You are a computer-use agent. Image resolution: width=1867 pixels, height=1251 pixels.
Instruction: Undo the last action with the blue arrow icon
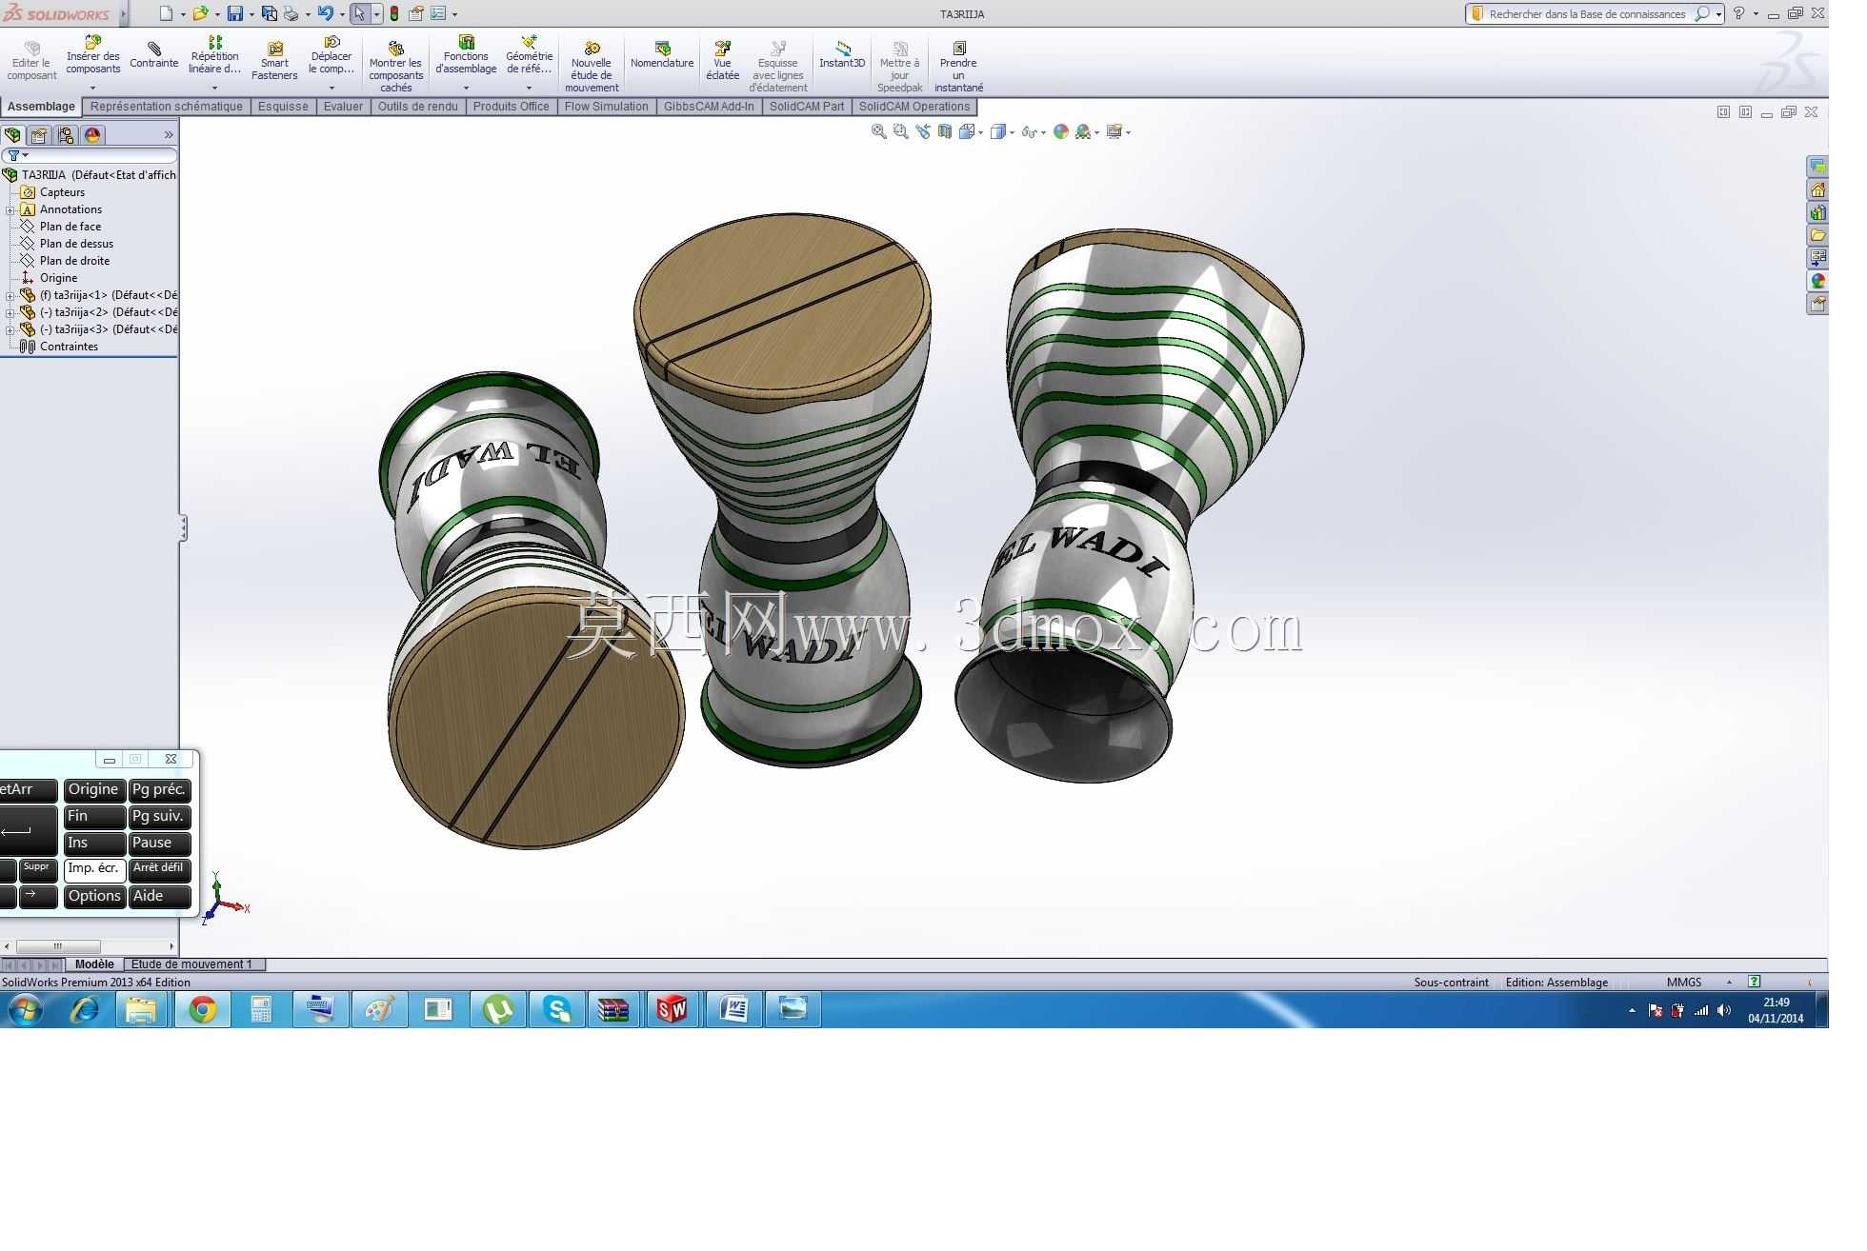(326, 13)
